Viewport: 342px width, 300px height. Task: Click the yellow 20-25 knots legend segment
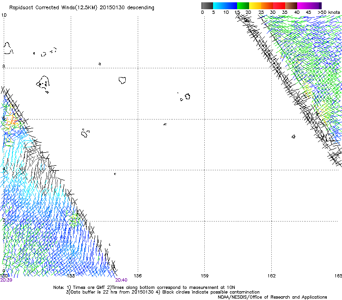(255, 6)
